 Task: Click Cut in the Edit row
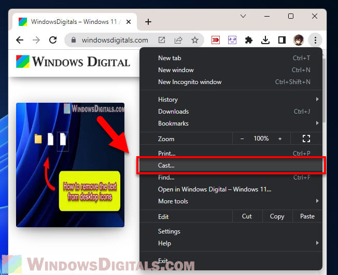coord(247,216)
